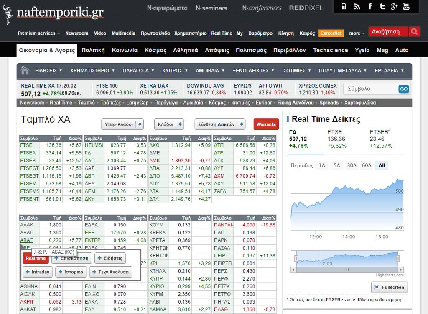Open the Χαρτοφυλάκια submenu link
428x314 pixels.
pyautogui.click(x=360, y=103)
